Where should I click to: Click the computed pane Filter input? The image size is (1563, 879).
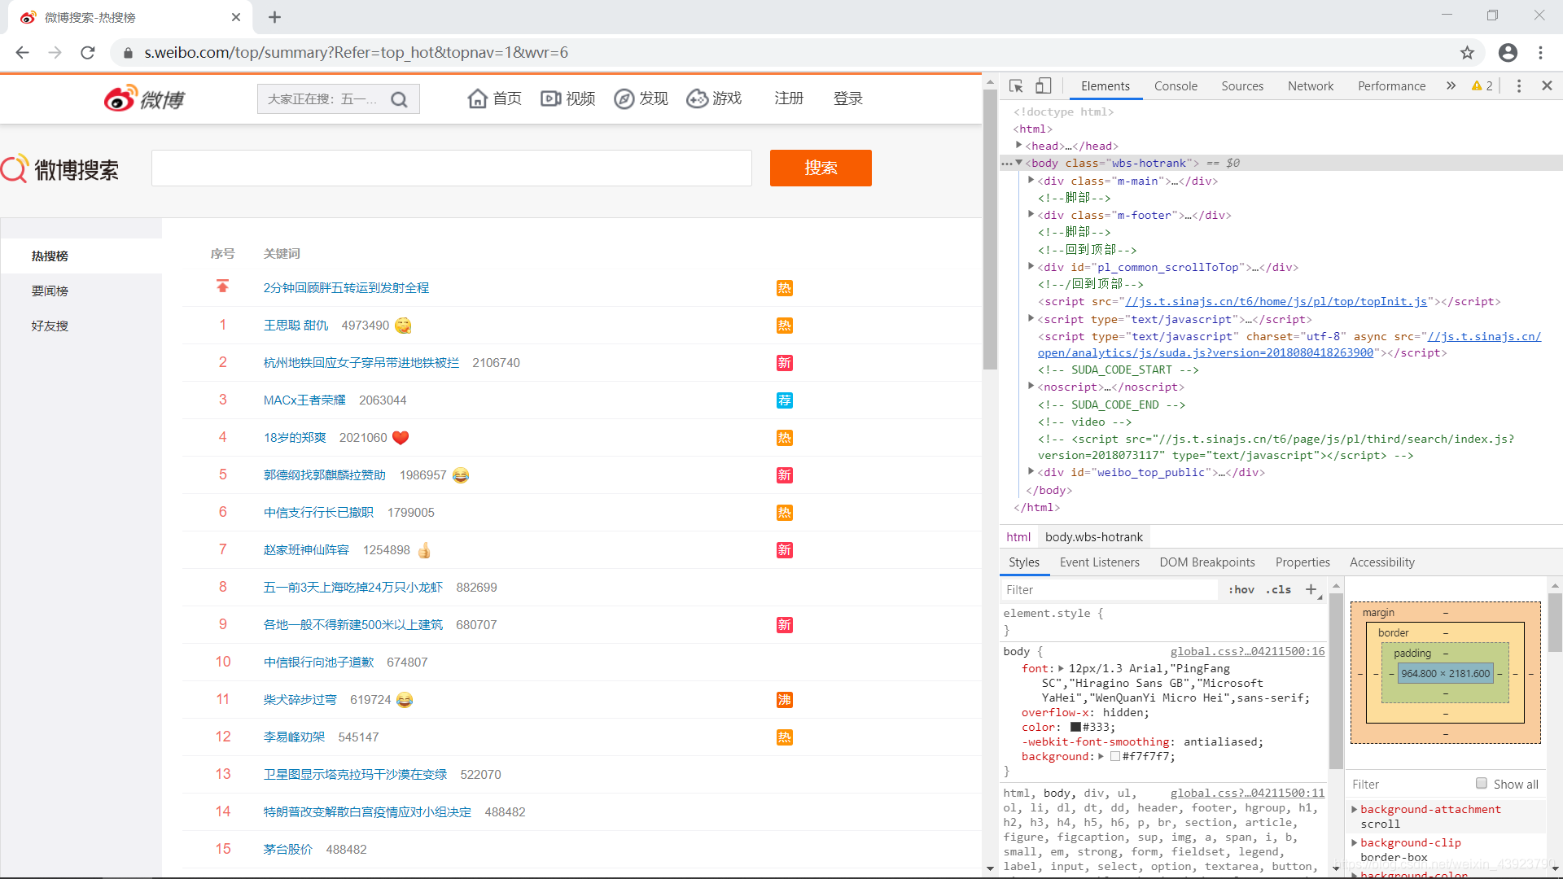click(1408, 784)
